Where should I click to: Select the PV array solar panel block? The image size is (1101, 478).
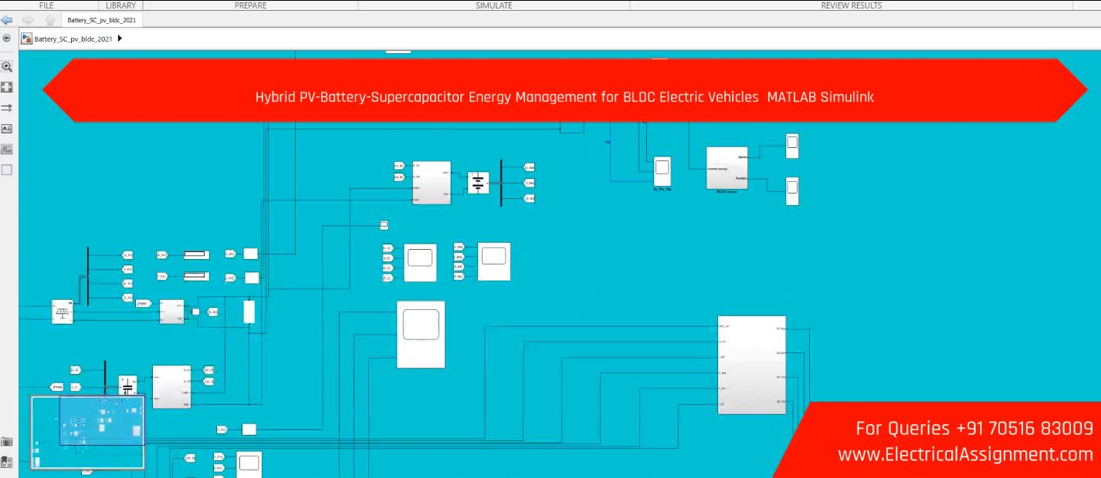(63, 312)
